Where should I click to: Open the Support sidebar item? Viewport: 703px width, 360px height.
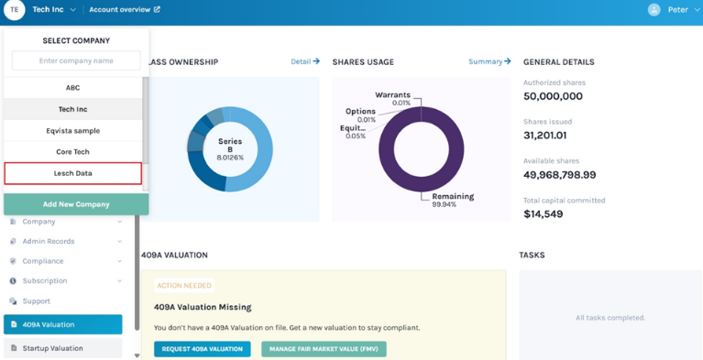(37, 301)
